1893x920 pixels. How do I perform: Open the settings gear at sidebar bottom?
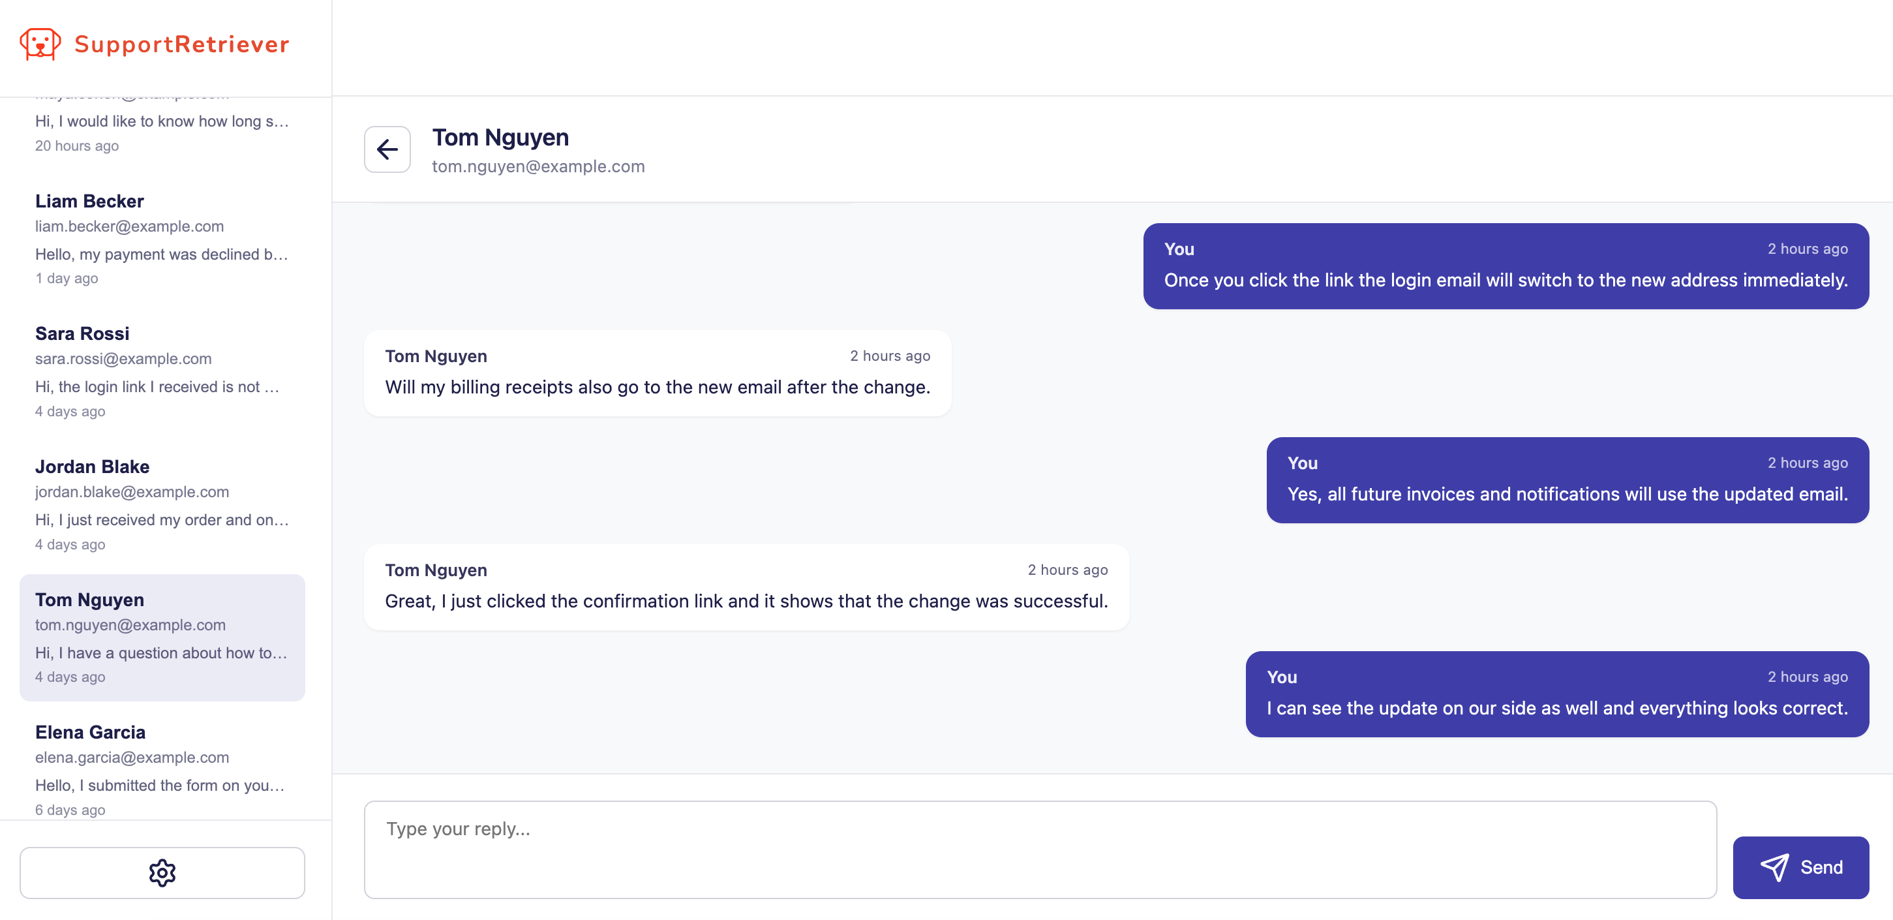162,873
